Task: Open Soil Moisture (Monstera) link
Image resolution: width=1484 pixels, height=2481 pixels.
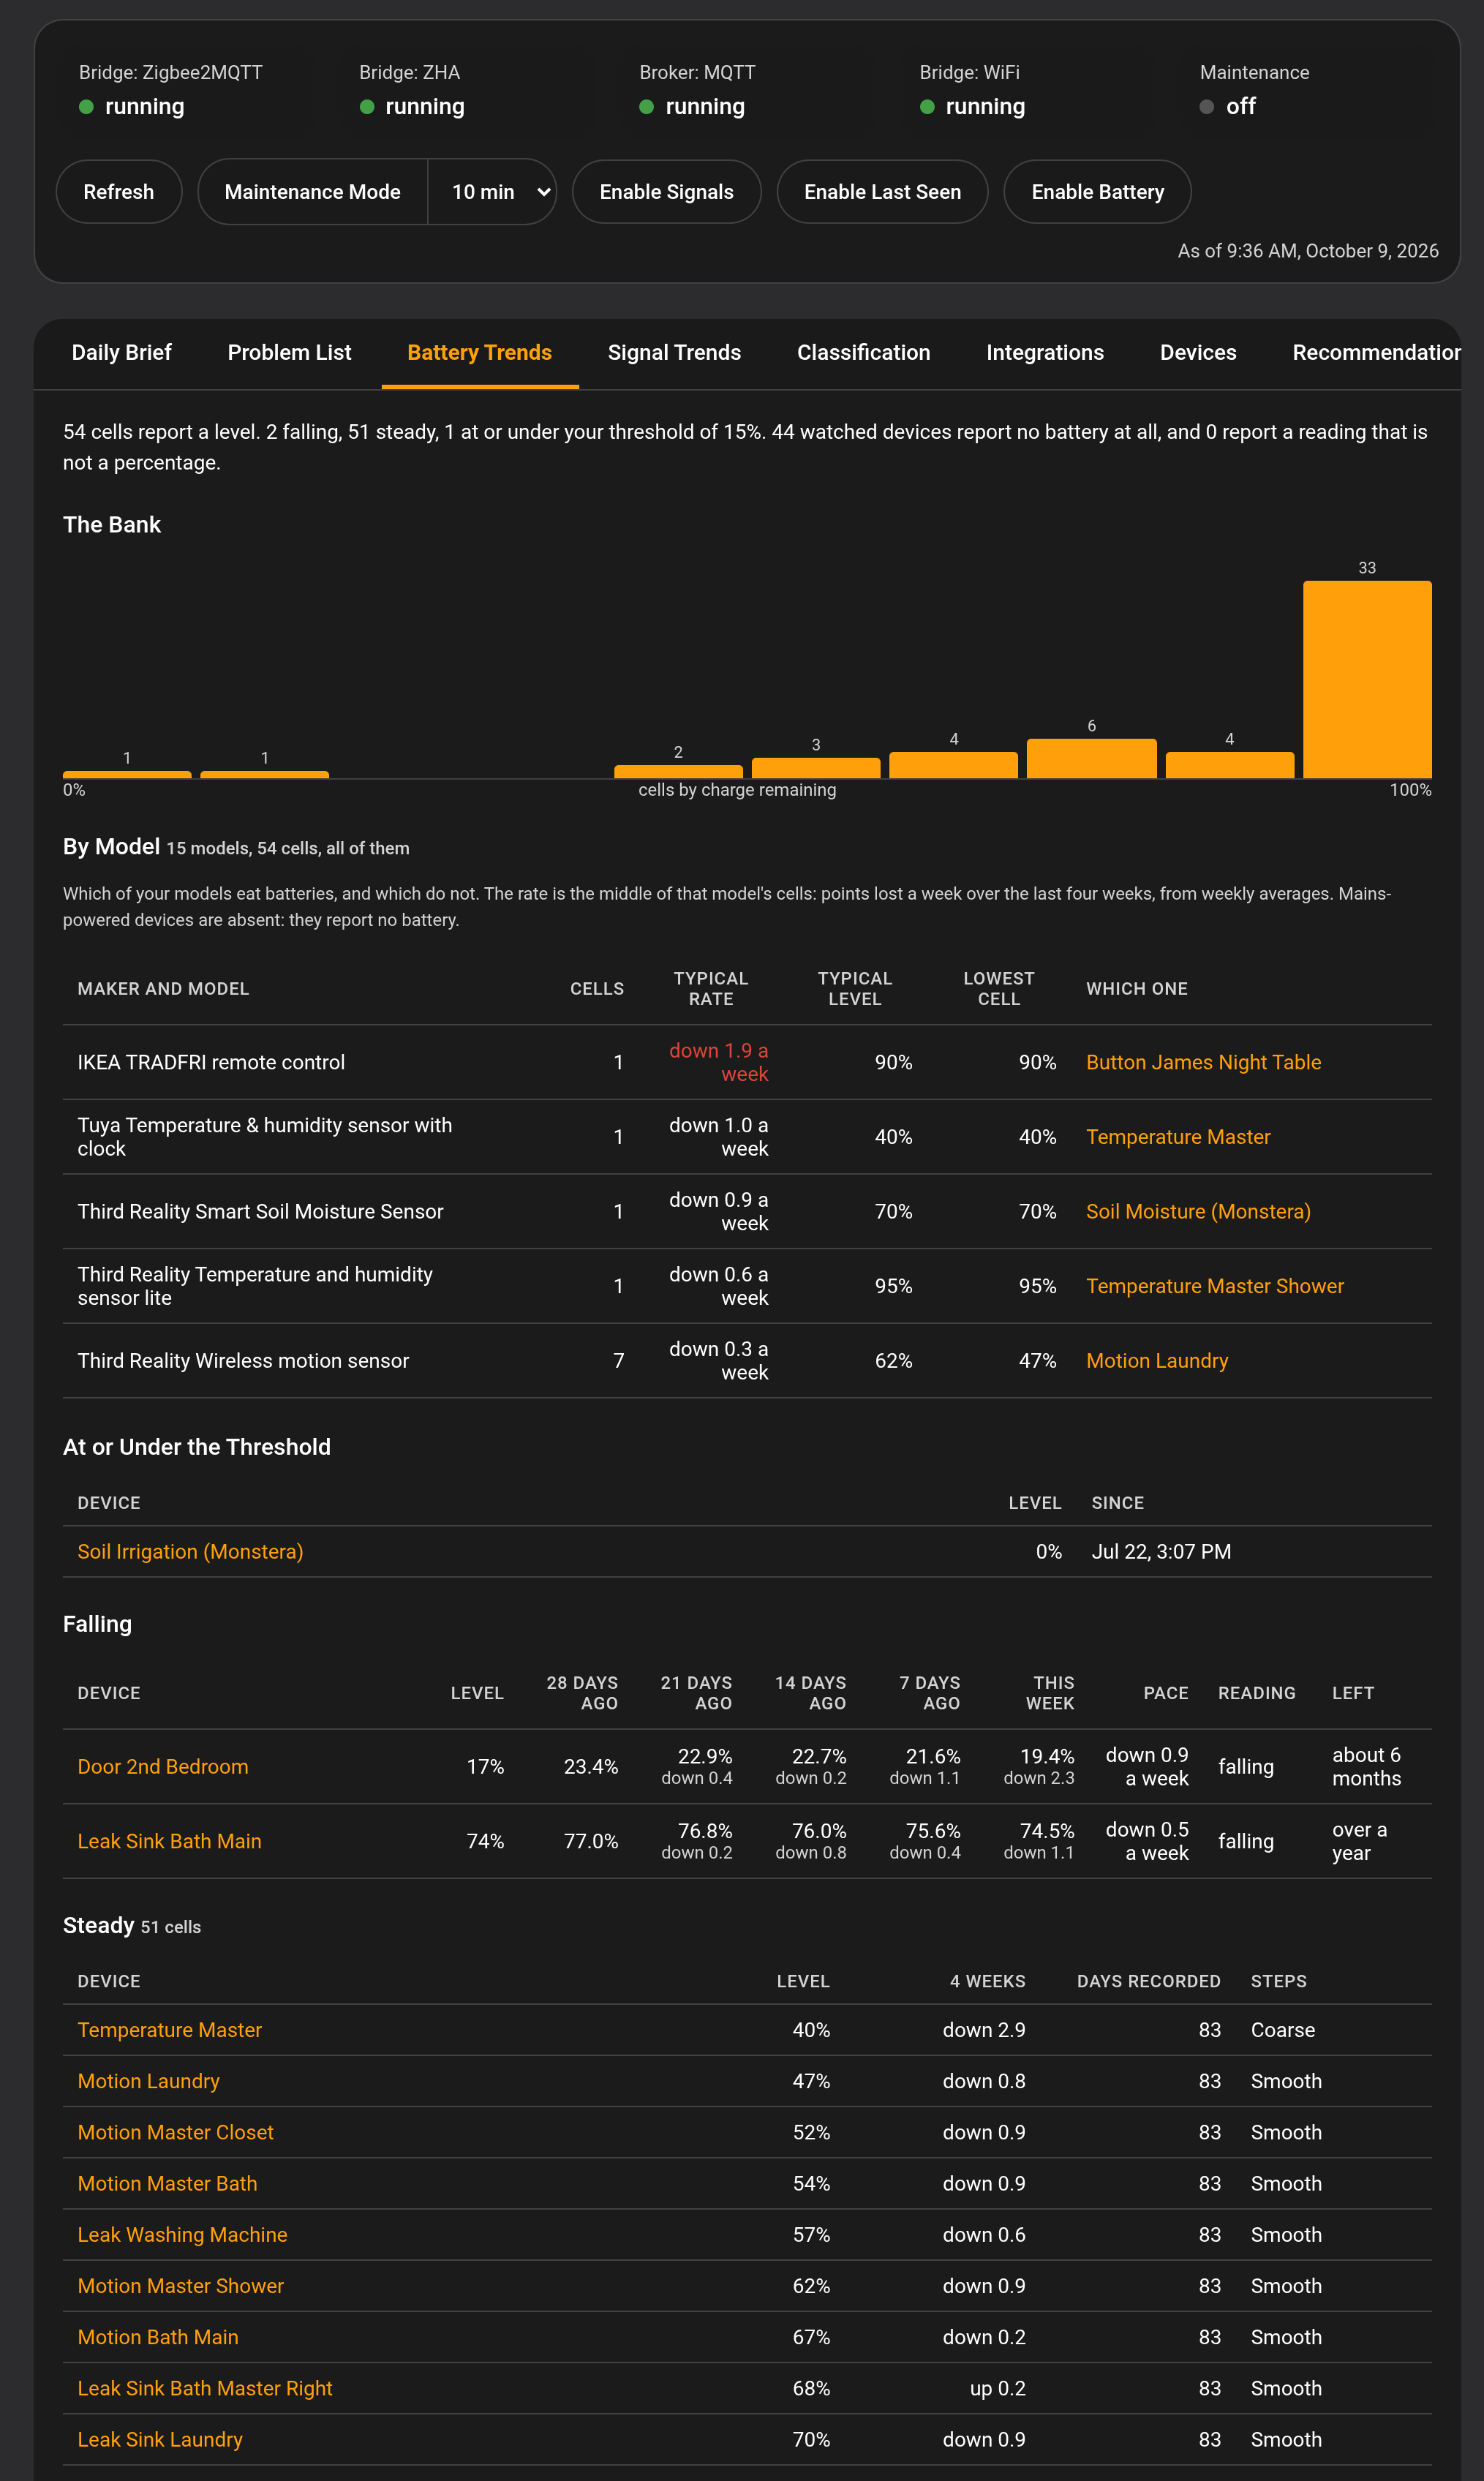Action: pos(1198,1211)
